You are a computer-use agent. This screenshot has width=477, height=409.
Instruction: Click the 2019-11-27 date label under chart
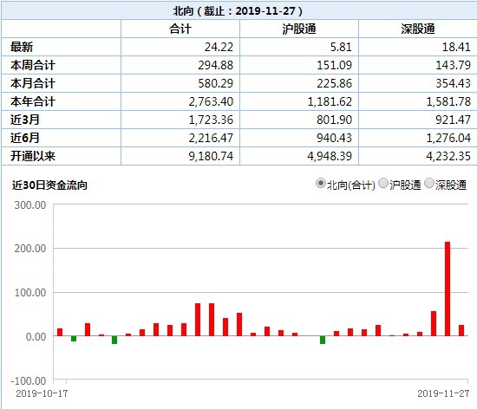[x=443, y=393]
